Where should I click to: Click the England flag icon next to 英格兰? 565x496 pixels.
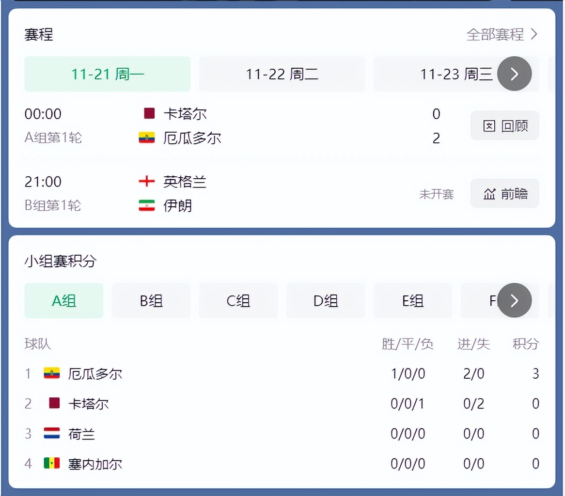coord(147,181)
